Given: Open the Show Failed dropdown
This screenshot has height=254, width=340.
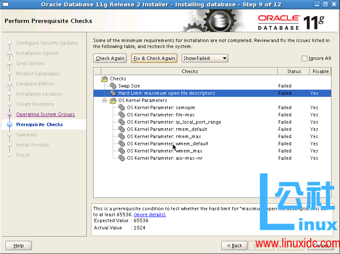Looking at the screenshot, I should pyautogui.click(x=205, y=59).
